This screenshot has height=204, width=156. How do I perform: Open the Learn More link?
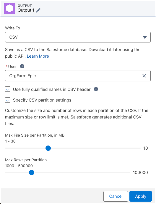(38, 56)
